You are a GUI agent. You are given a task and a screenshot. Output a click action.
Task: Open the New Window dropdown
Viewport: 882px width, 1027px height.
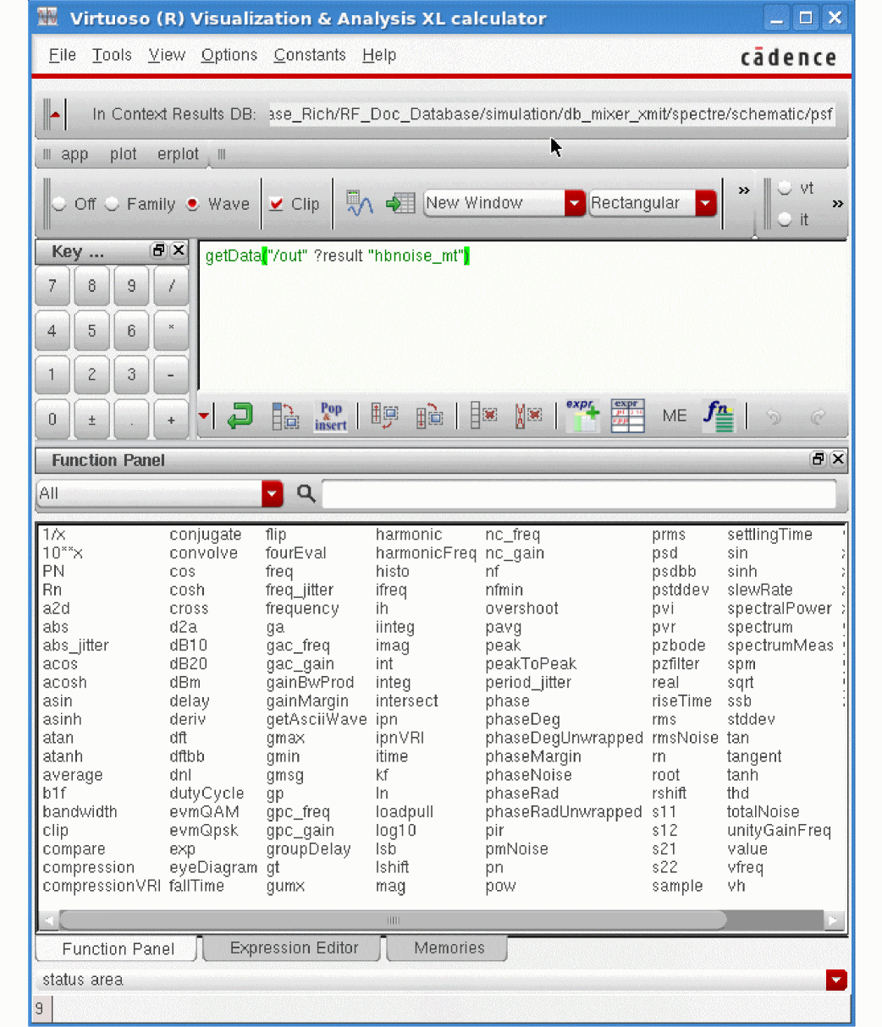575,203
